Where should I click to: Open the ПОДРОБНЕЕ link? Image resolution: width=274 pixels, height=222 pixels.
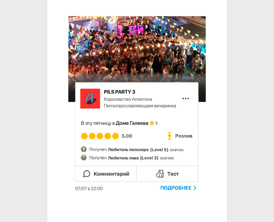tap(176, 188)
